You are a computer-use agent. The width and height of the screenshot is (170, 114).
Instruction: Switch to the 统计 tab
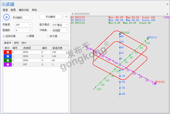point(24,43)
